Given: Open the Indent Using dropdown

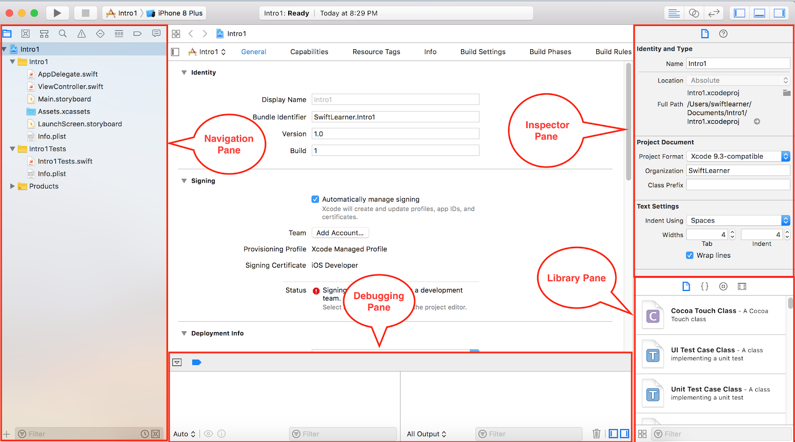Looking at the screenshot, I should tap(738, 221).
